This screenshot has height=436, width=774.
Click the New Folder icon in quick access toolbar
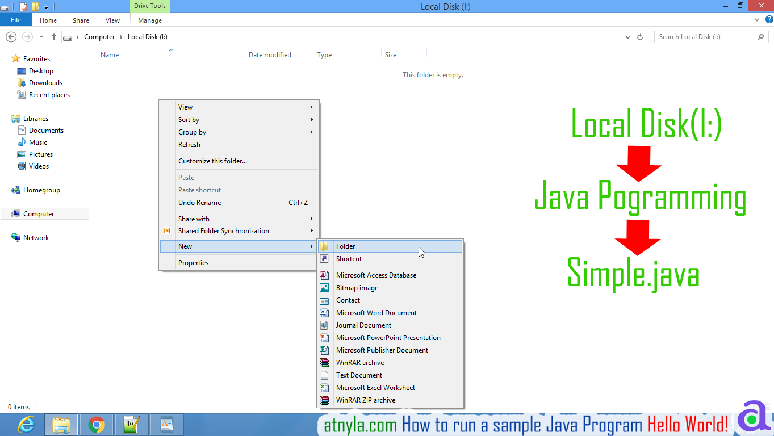point(35,6)
